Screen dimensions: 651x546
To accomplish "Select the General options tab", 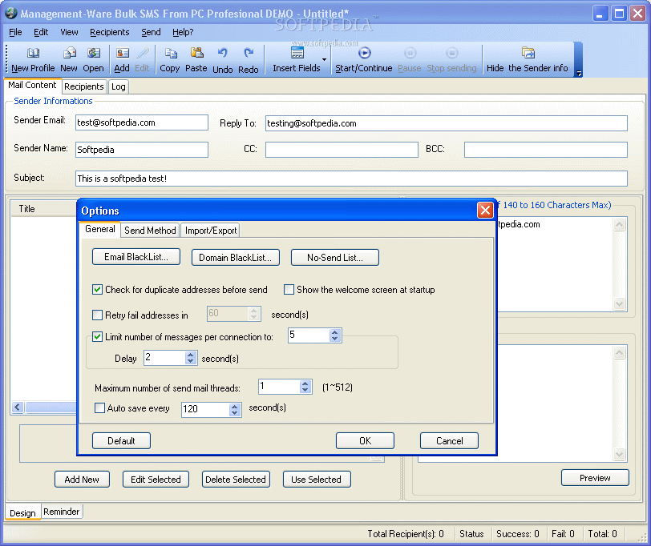I will point(100,229).
